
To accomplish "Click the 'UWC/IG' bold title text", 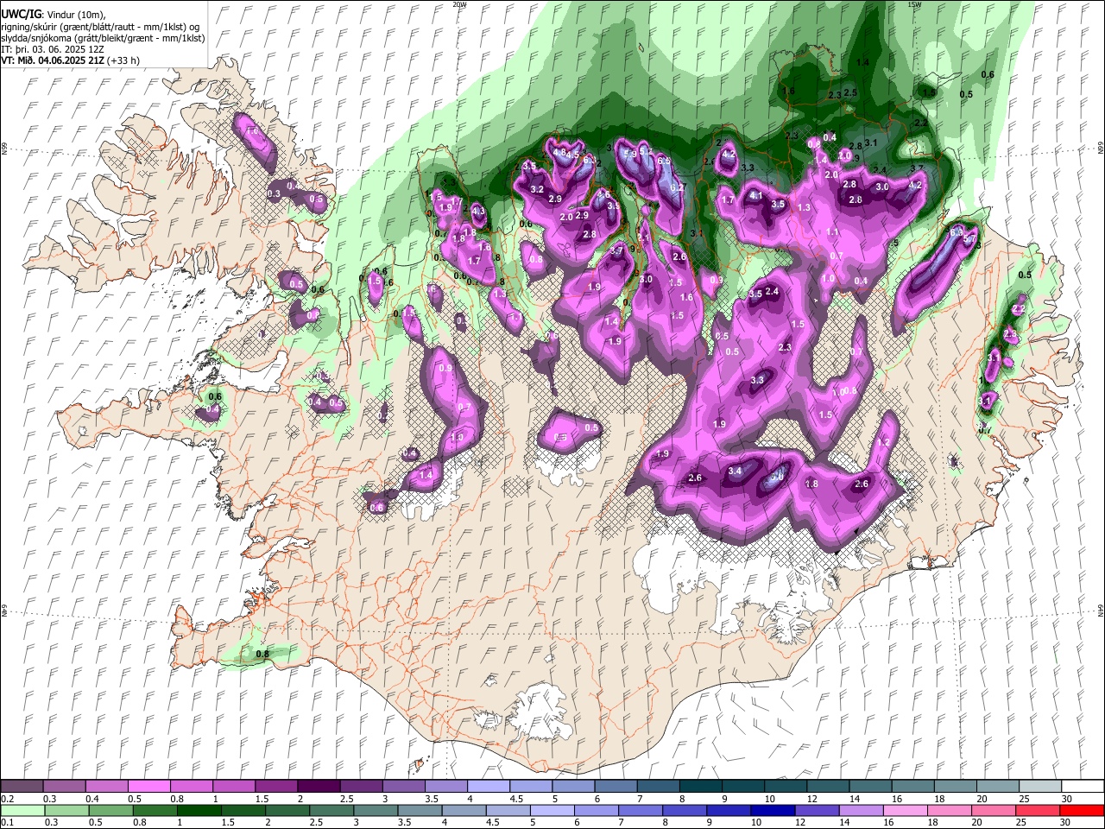I will tap(21, 15).
